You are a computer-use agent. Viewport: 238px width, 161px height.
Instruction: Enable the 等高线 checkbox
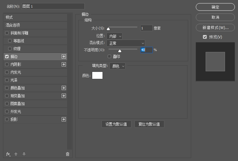(x=10, y=41)
